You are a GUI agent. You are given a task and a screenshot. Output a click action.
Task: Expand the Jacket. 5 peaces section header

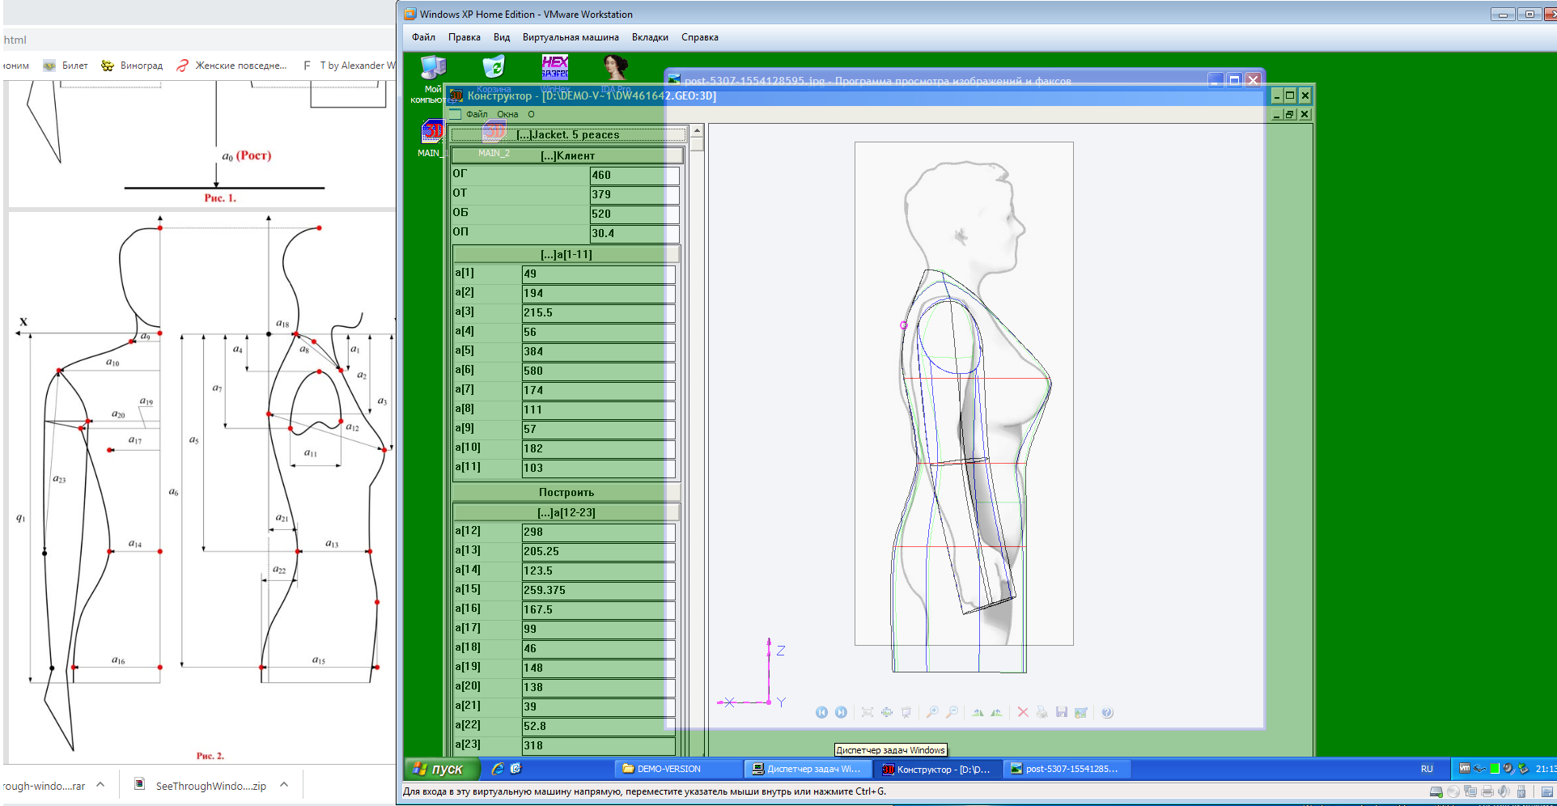[567, 135]
